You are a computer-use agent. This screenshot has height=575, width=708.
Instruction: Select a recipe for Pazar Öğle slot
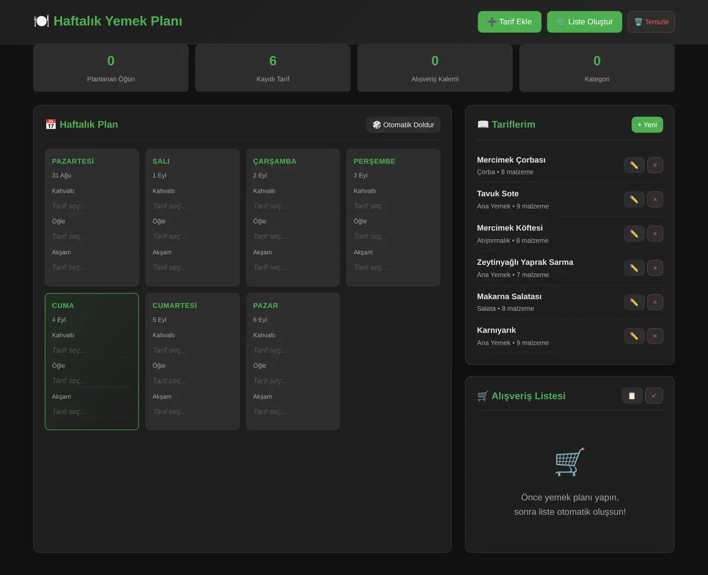coord(293,381)
